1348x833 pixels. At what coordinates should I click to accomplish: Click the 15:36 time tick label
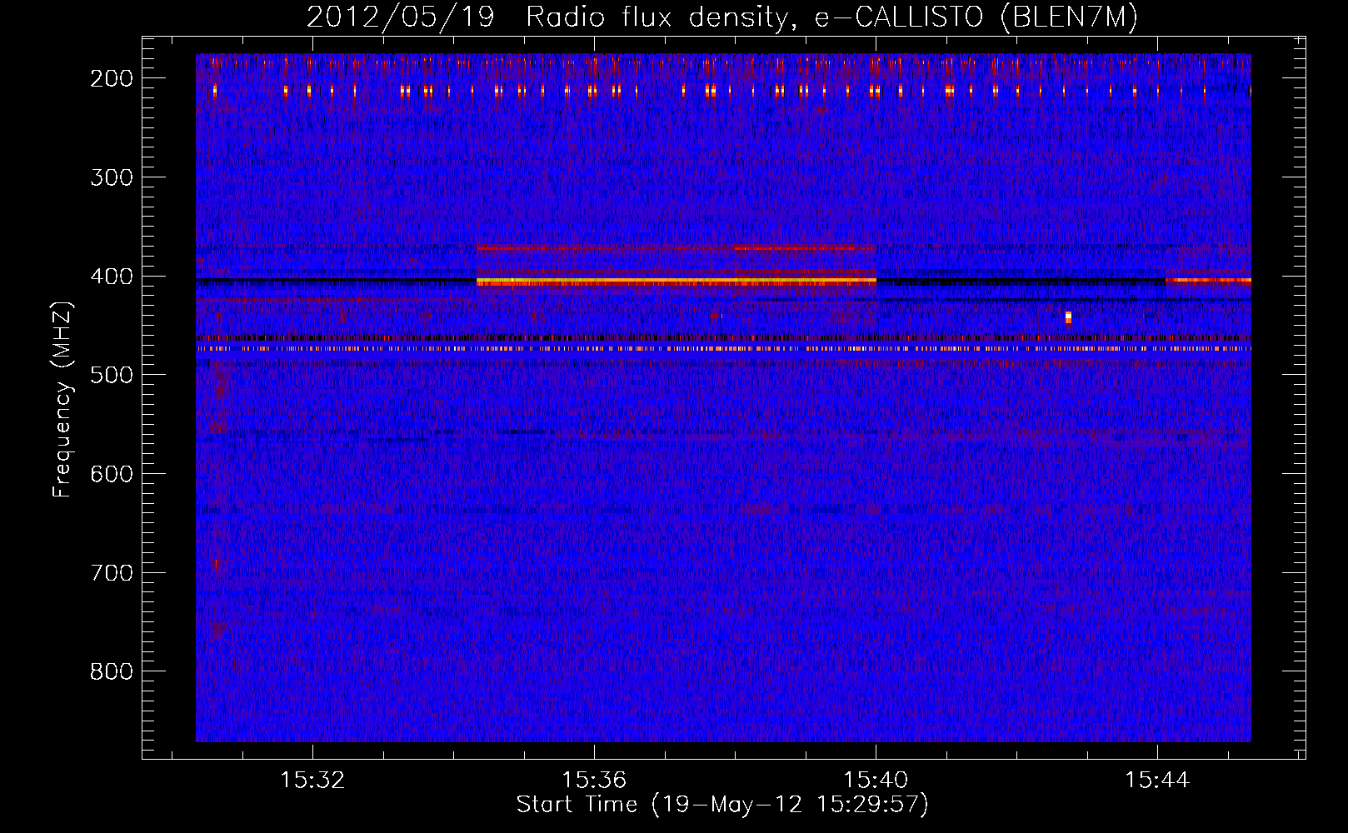594,780
